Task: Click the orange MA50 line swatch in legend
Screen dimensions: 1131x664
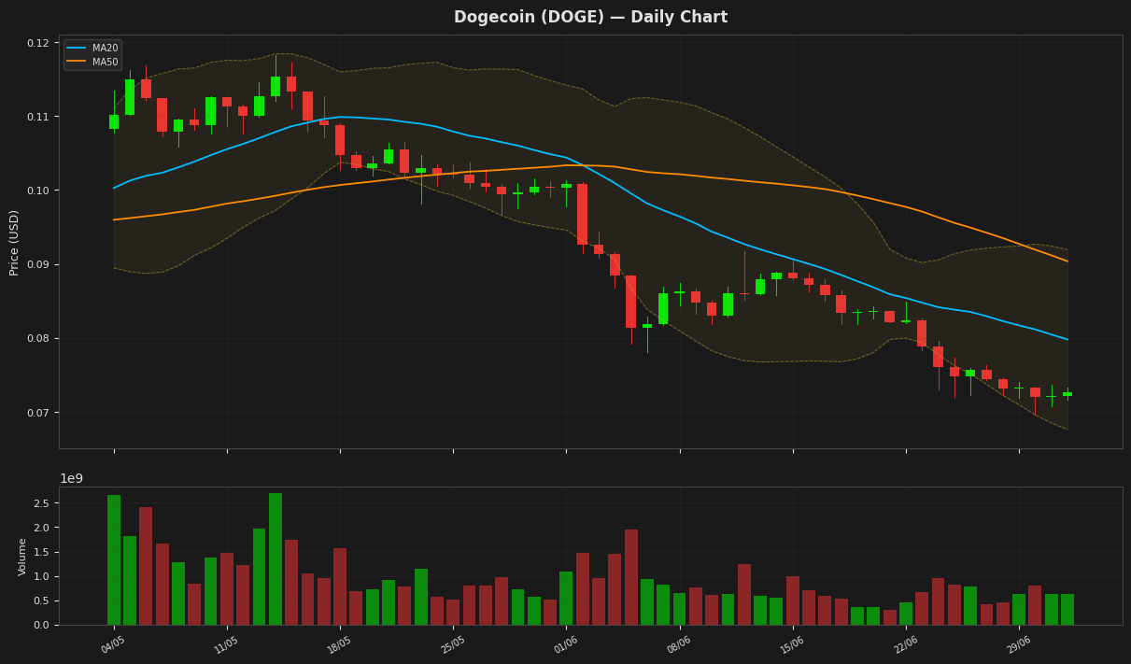Action: point(76,62)
